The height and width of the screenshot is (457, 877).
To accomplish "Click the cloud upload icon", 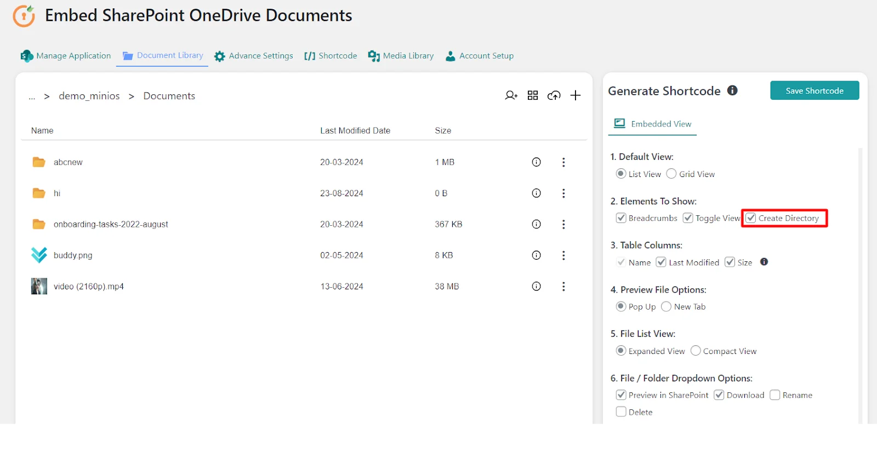I will coord(554,95).
